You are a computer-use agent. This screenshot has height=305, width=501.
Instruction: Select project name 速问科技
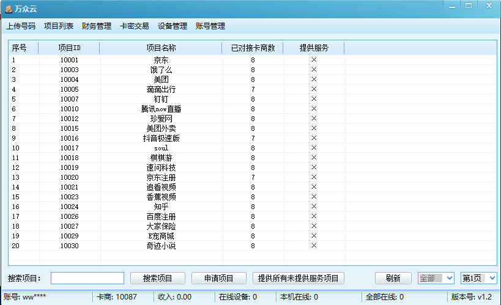click(x=161, y=167)
